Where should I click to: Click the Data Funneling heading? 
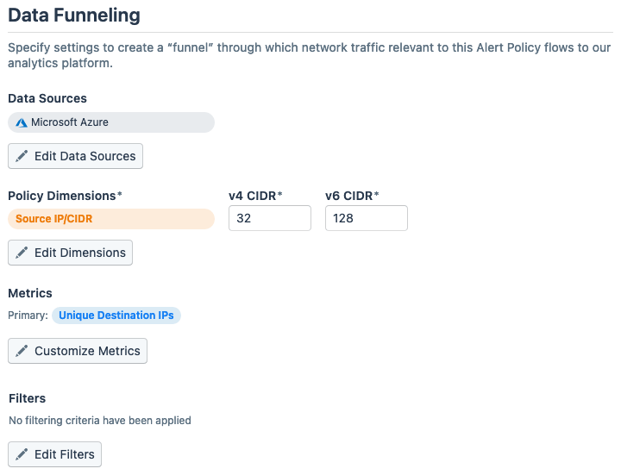pos(74,15)
